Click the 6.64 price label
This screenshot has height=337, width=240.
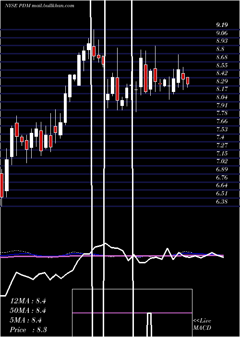tap(222, 185)
